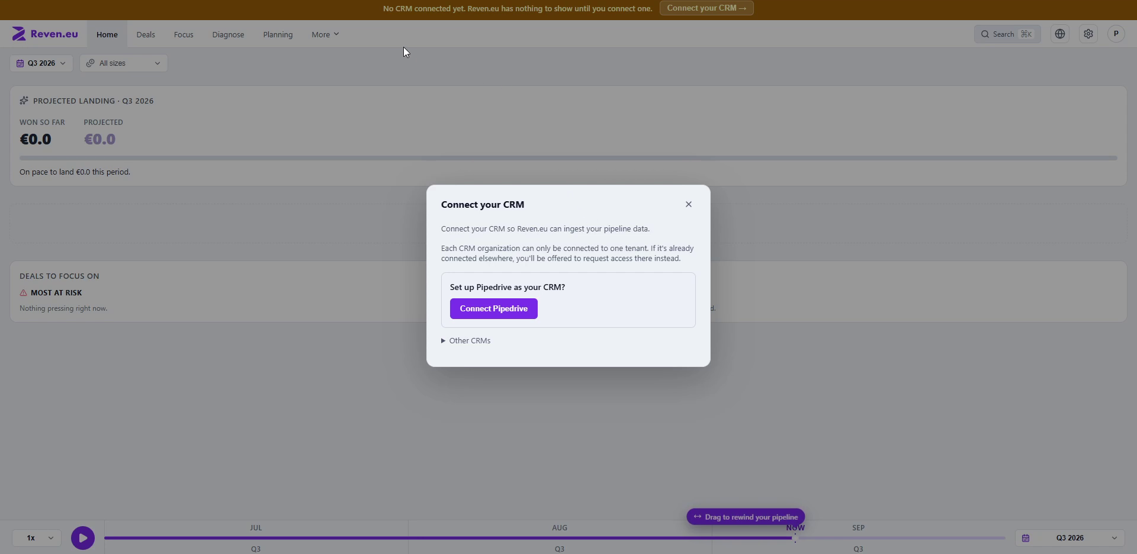This screenshot has height=554, width=1137.
Task: Switch to the Focus tab
Action: coord(184,34)
